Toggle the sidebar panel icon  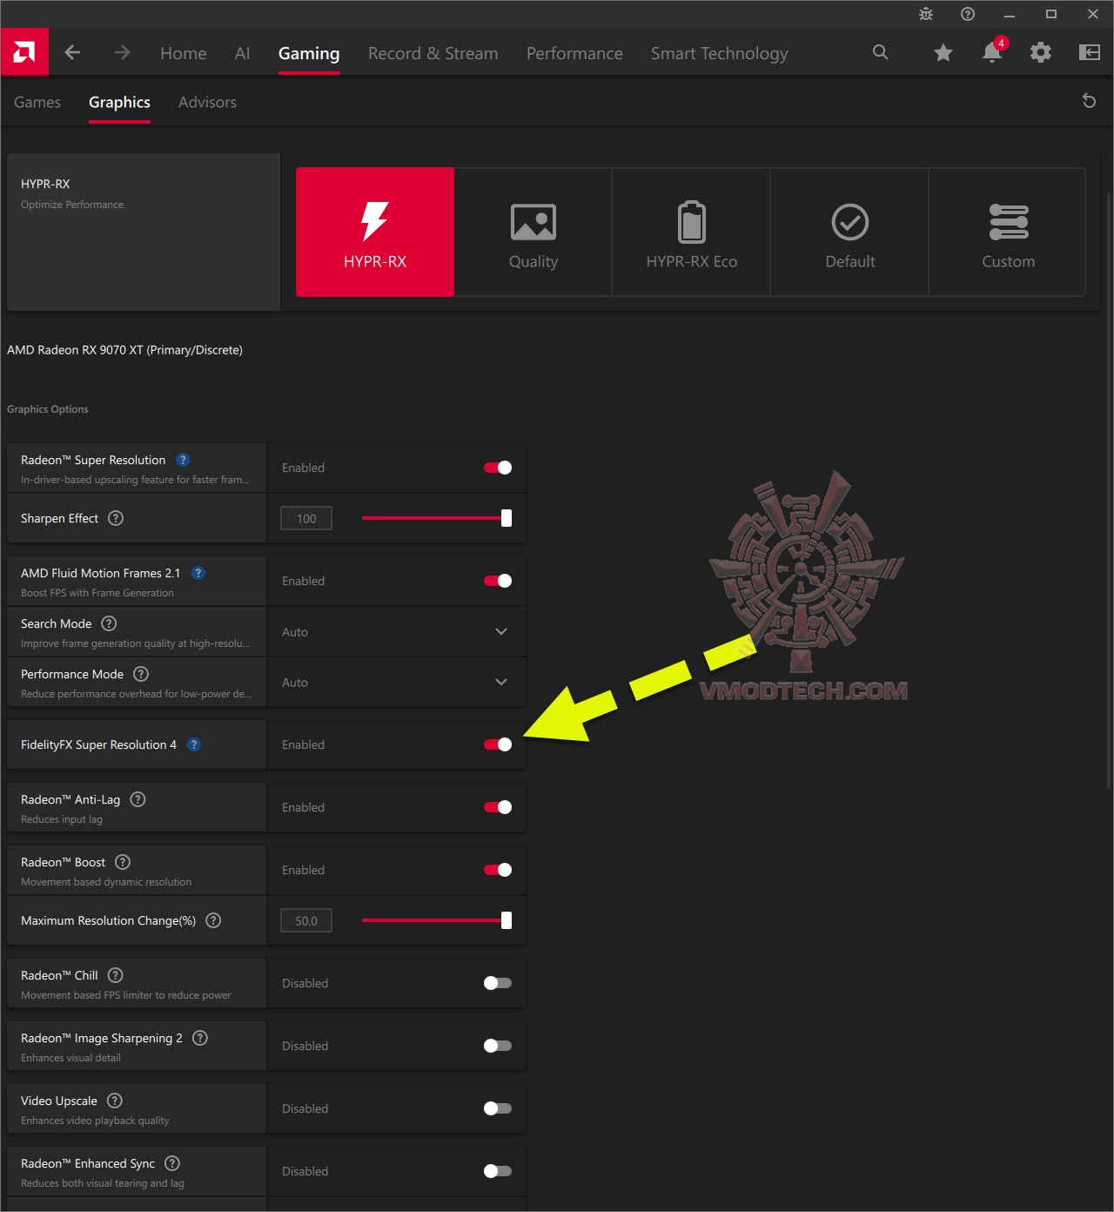(1090, 53)
